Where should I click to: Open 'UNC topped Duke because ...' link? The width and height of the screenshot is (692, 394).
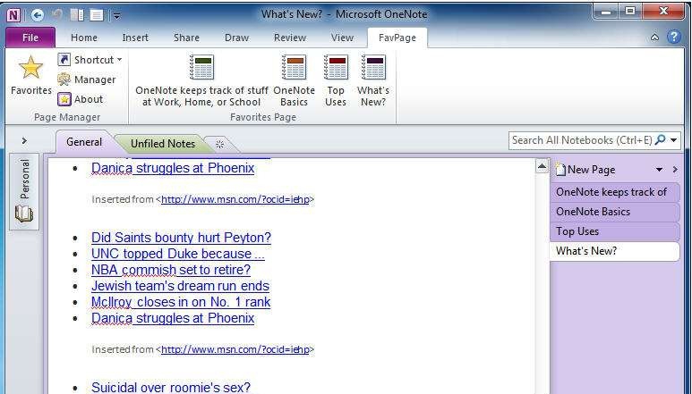(178, 254)
